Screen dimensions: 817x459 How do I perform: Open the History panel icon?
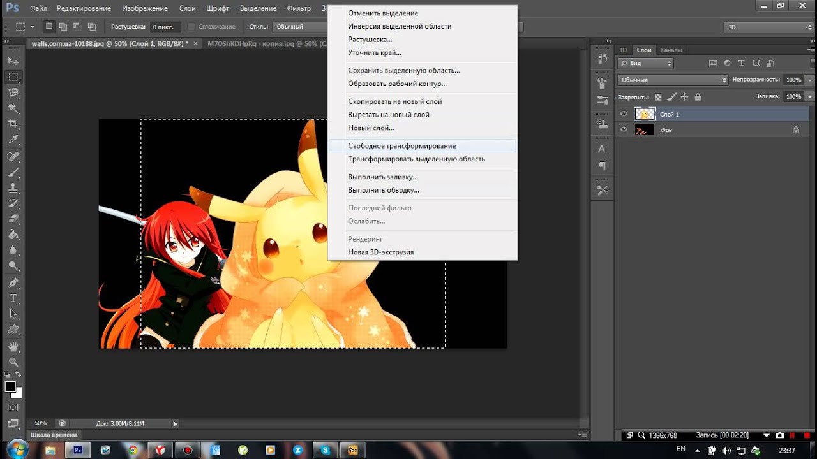tap(602, 59)
